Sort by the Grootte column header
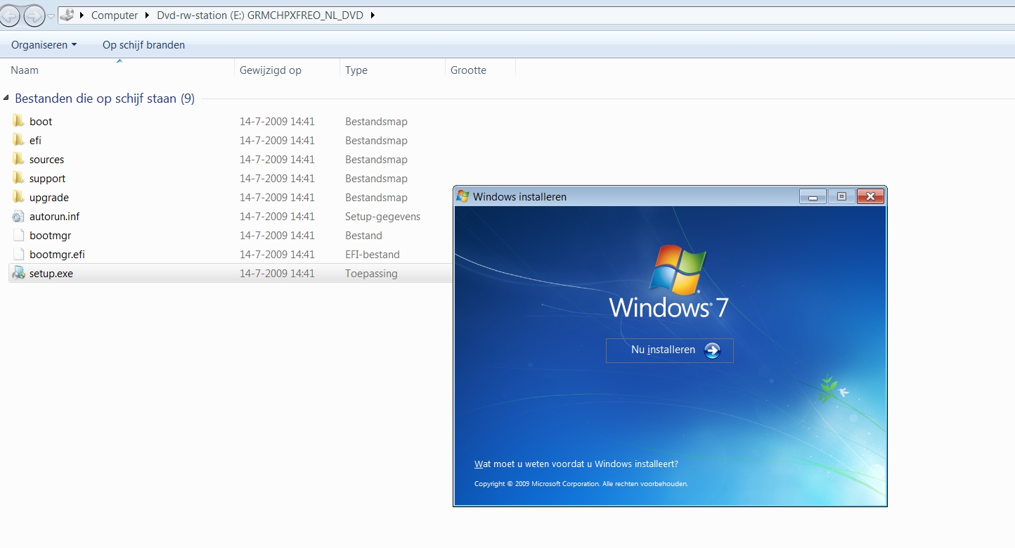 tap(480, 70)
